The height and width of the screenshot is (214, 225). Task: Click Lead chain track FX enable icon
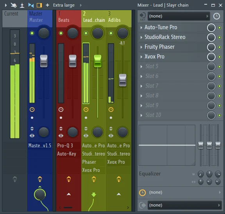click(x=94, y=179)
